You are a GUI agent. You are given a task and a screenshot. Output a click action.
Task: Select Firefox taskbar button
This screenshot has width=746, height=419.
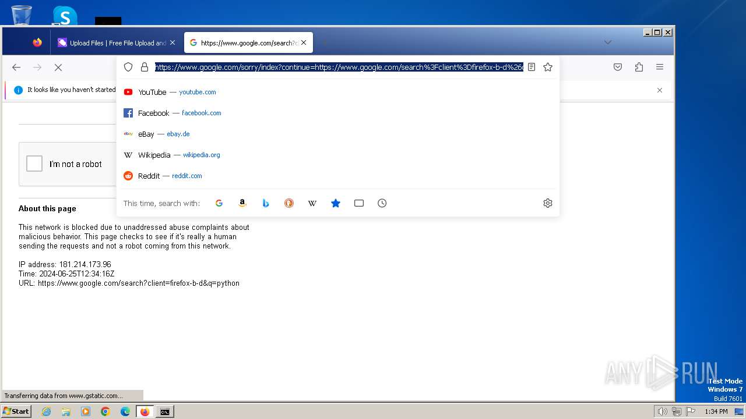click(x=145, y=411)
